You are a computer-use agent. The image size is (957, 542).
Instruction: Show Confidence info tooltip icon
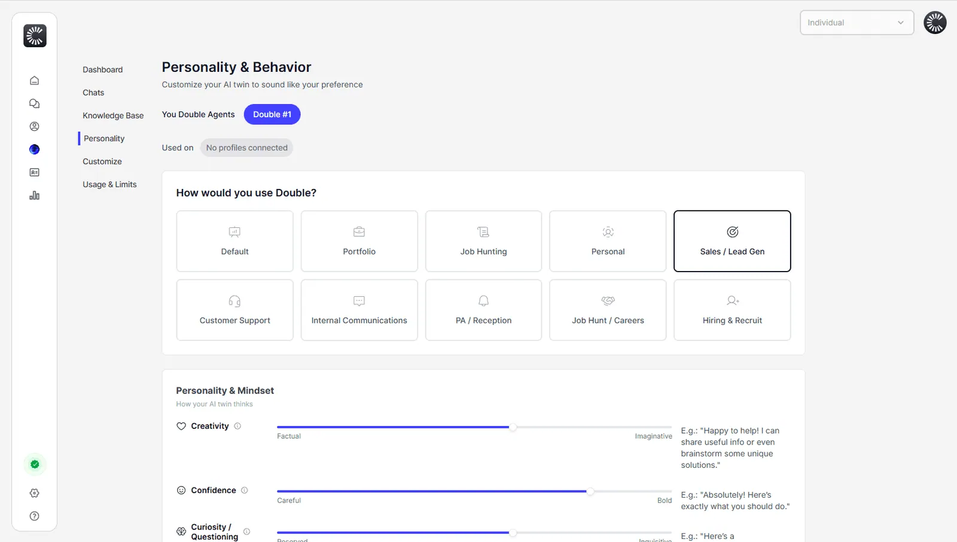click(x=244, y=490)
